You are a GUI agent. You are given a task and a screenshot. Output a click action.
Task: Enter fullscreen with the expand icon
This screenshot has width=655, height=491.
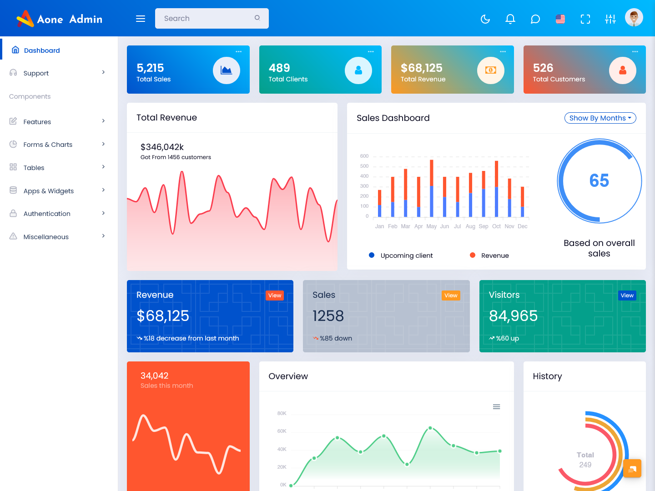[x=585, y=19]
